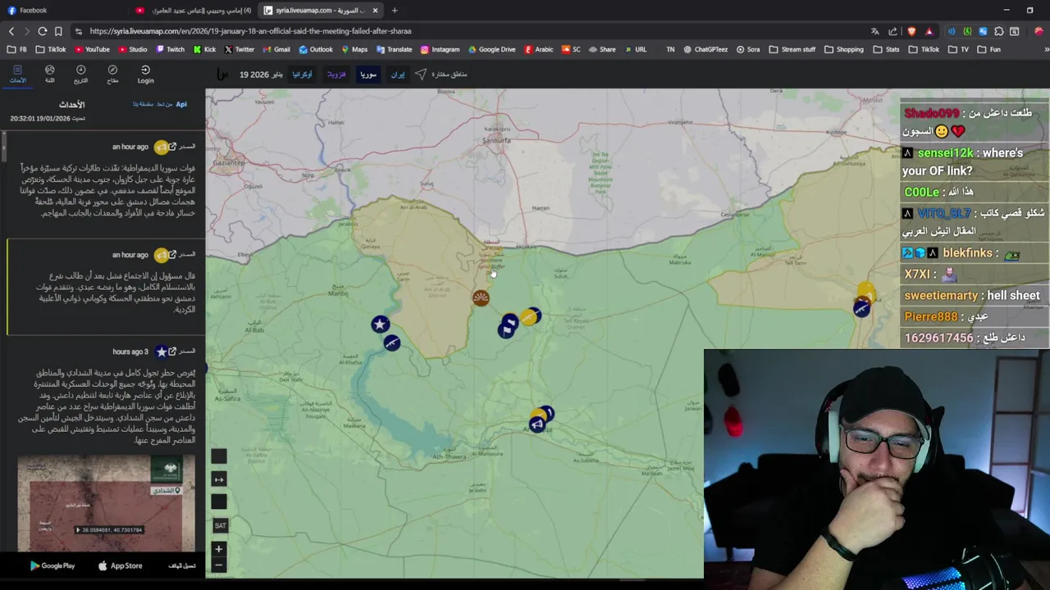
Task: Open the الأحداث events tab in header
Action: tap(17, 74)
